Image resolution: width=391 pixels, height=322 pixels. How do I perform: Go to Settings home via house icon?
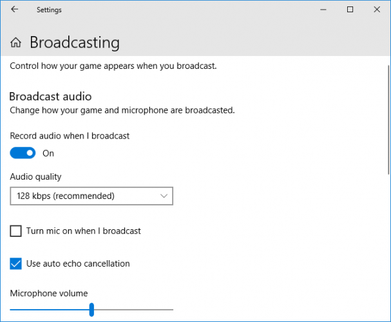(x=16, y=43)
